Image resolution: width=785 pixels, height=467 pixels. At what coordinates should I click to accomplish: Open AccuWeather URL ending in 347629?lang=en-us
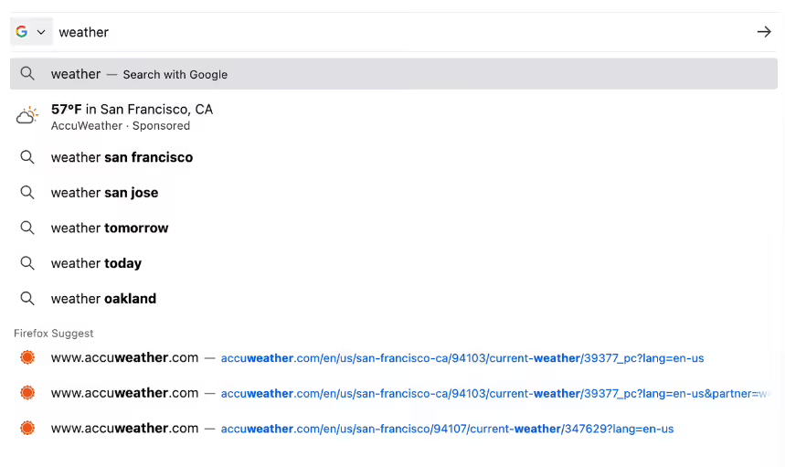(x=447, y=429)
